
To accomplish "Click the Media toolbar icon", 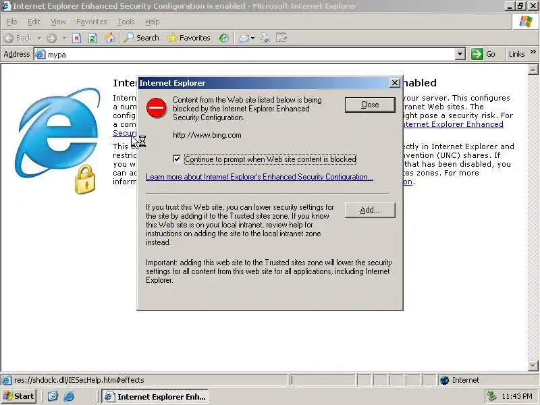I will point(223,38).
